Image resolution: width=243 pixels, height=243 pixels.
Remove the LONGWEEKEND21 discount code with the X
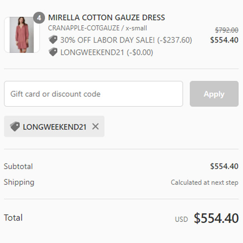95,127
